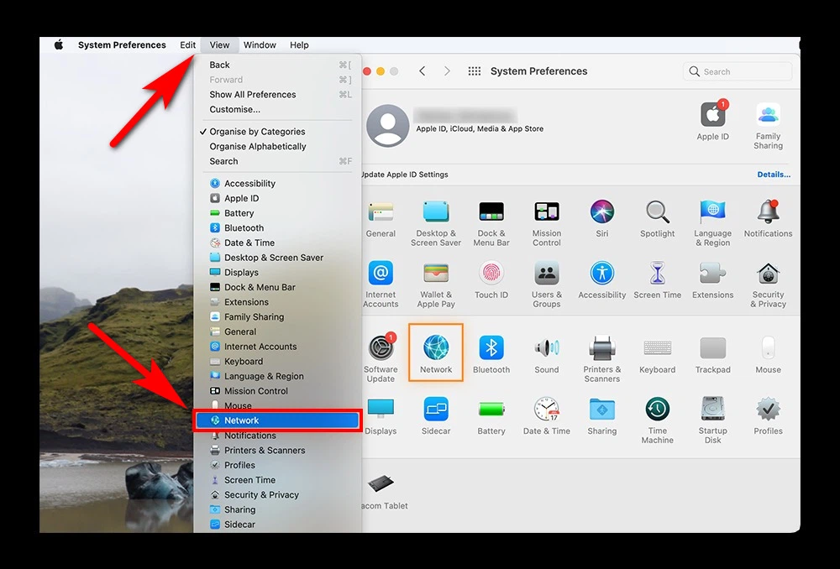Open the Time Machine-adjacent Displays pane in grid
This screenshot has height=569, width=840.
click(381, 410)
